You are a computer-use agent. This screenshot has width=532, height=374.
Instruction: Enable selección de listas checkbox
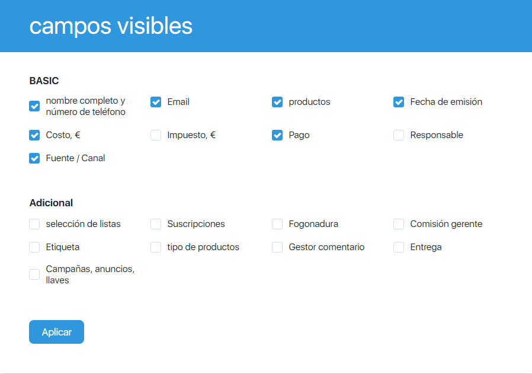coord(34,224)
